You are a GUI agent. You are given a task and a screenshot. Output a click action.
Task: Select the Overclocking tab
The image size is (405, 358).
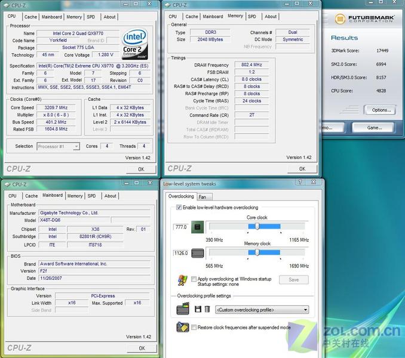[x=181, y=196]
